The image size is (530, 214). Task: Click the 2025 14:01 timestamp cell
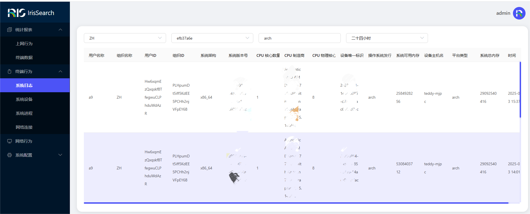point(514,168)
